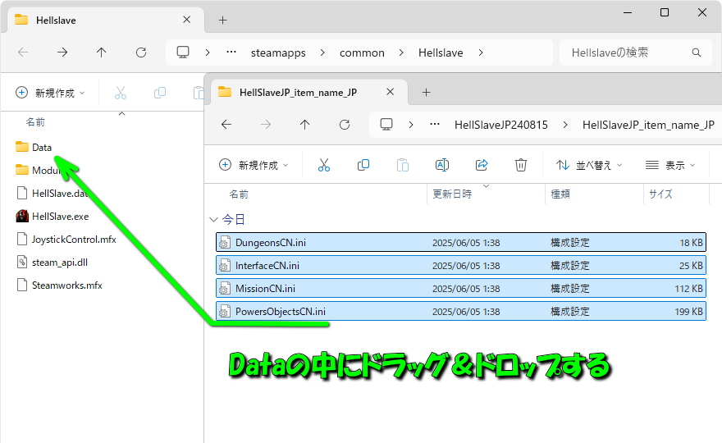Select the Hellslave tab
This screenshot has width=722, height=443.
point(106,20)
